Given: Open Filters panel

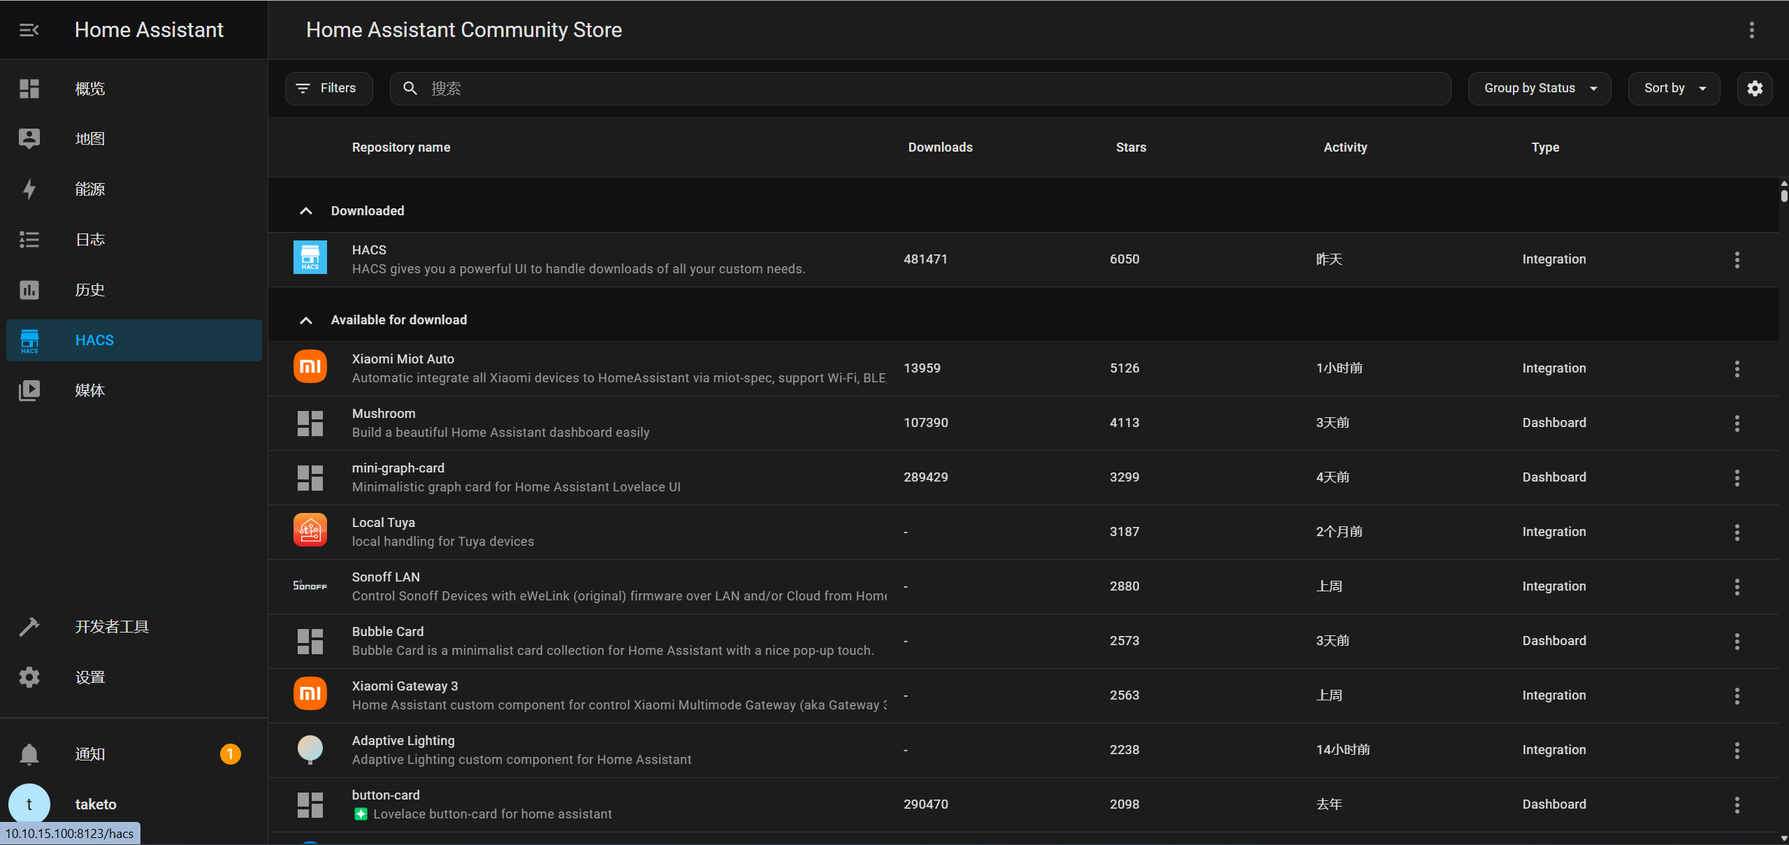Looking at the screenshot, I should (328, 89).
